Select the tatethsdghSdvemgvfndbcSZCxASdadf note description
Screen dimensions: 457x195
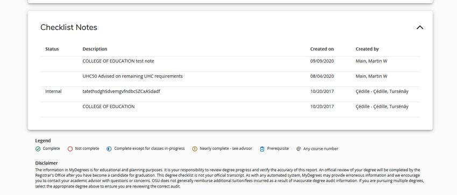tap(122, 91)
